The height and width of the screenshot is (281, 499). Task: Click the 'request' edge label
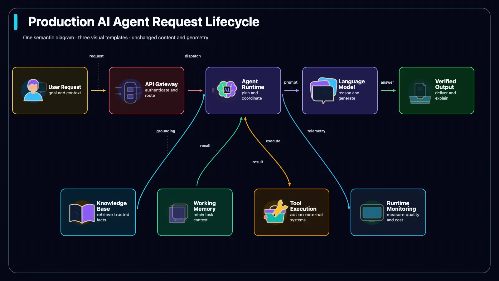[x=96, y=56]
